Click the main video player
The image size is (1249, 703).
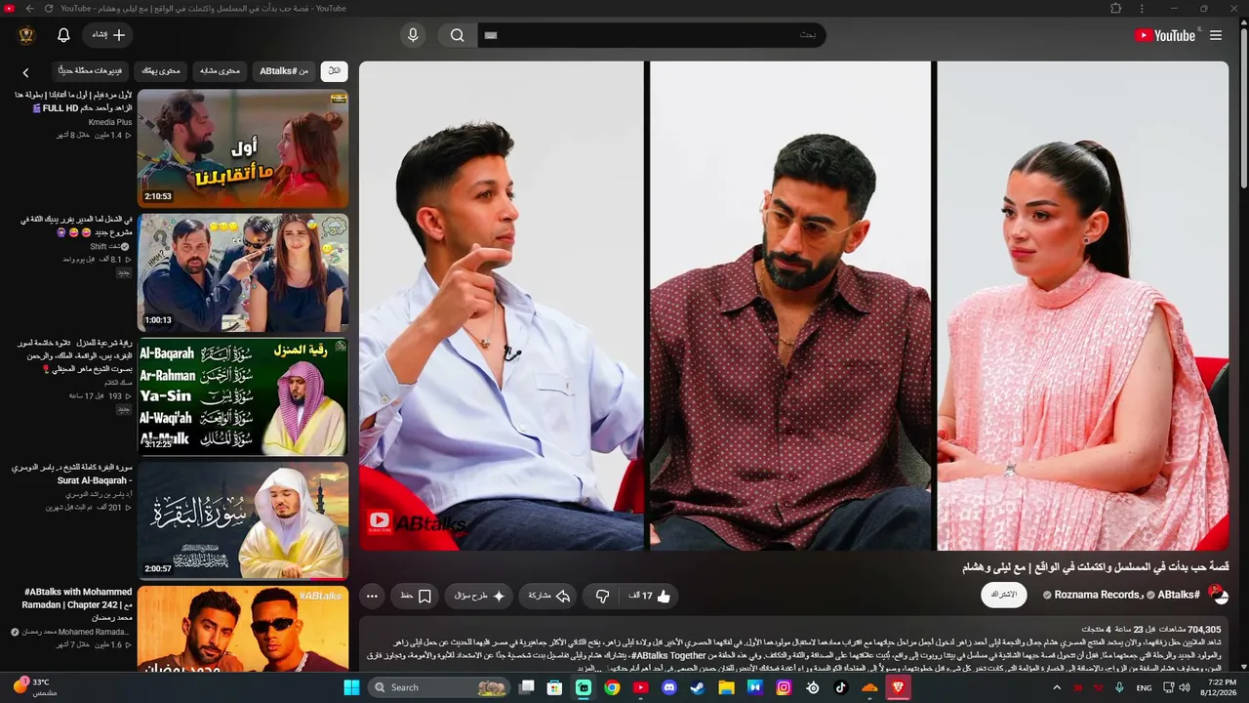(793, 306)
